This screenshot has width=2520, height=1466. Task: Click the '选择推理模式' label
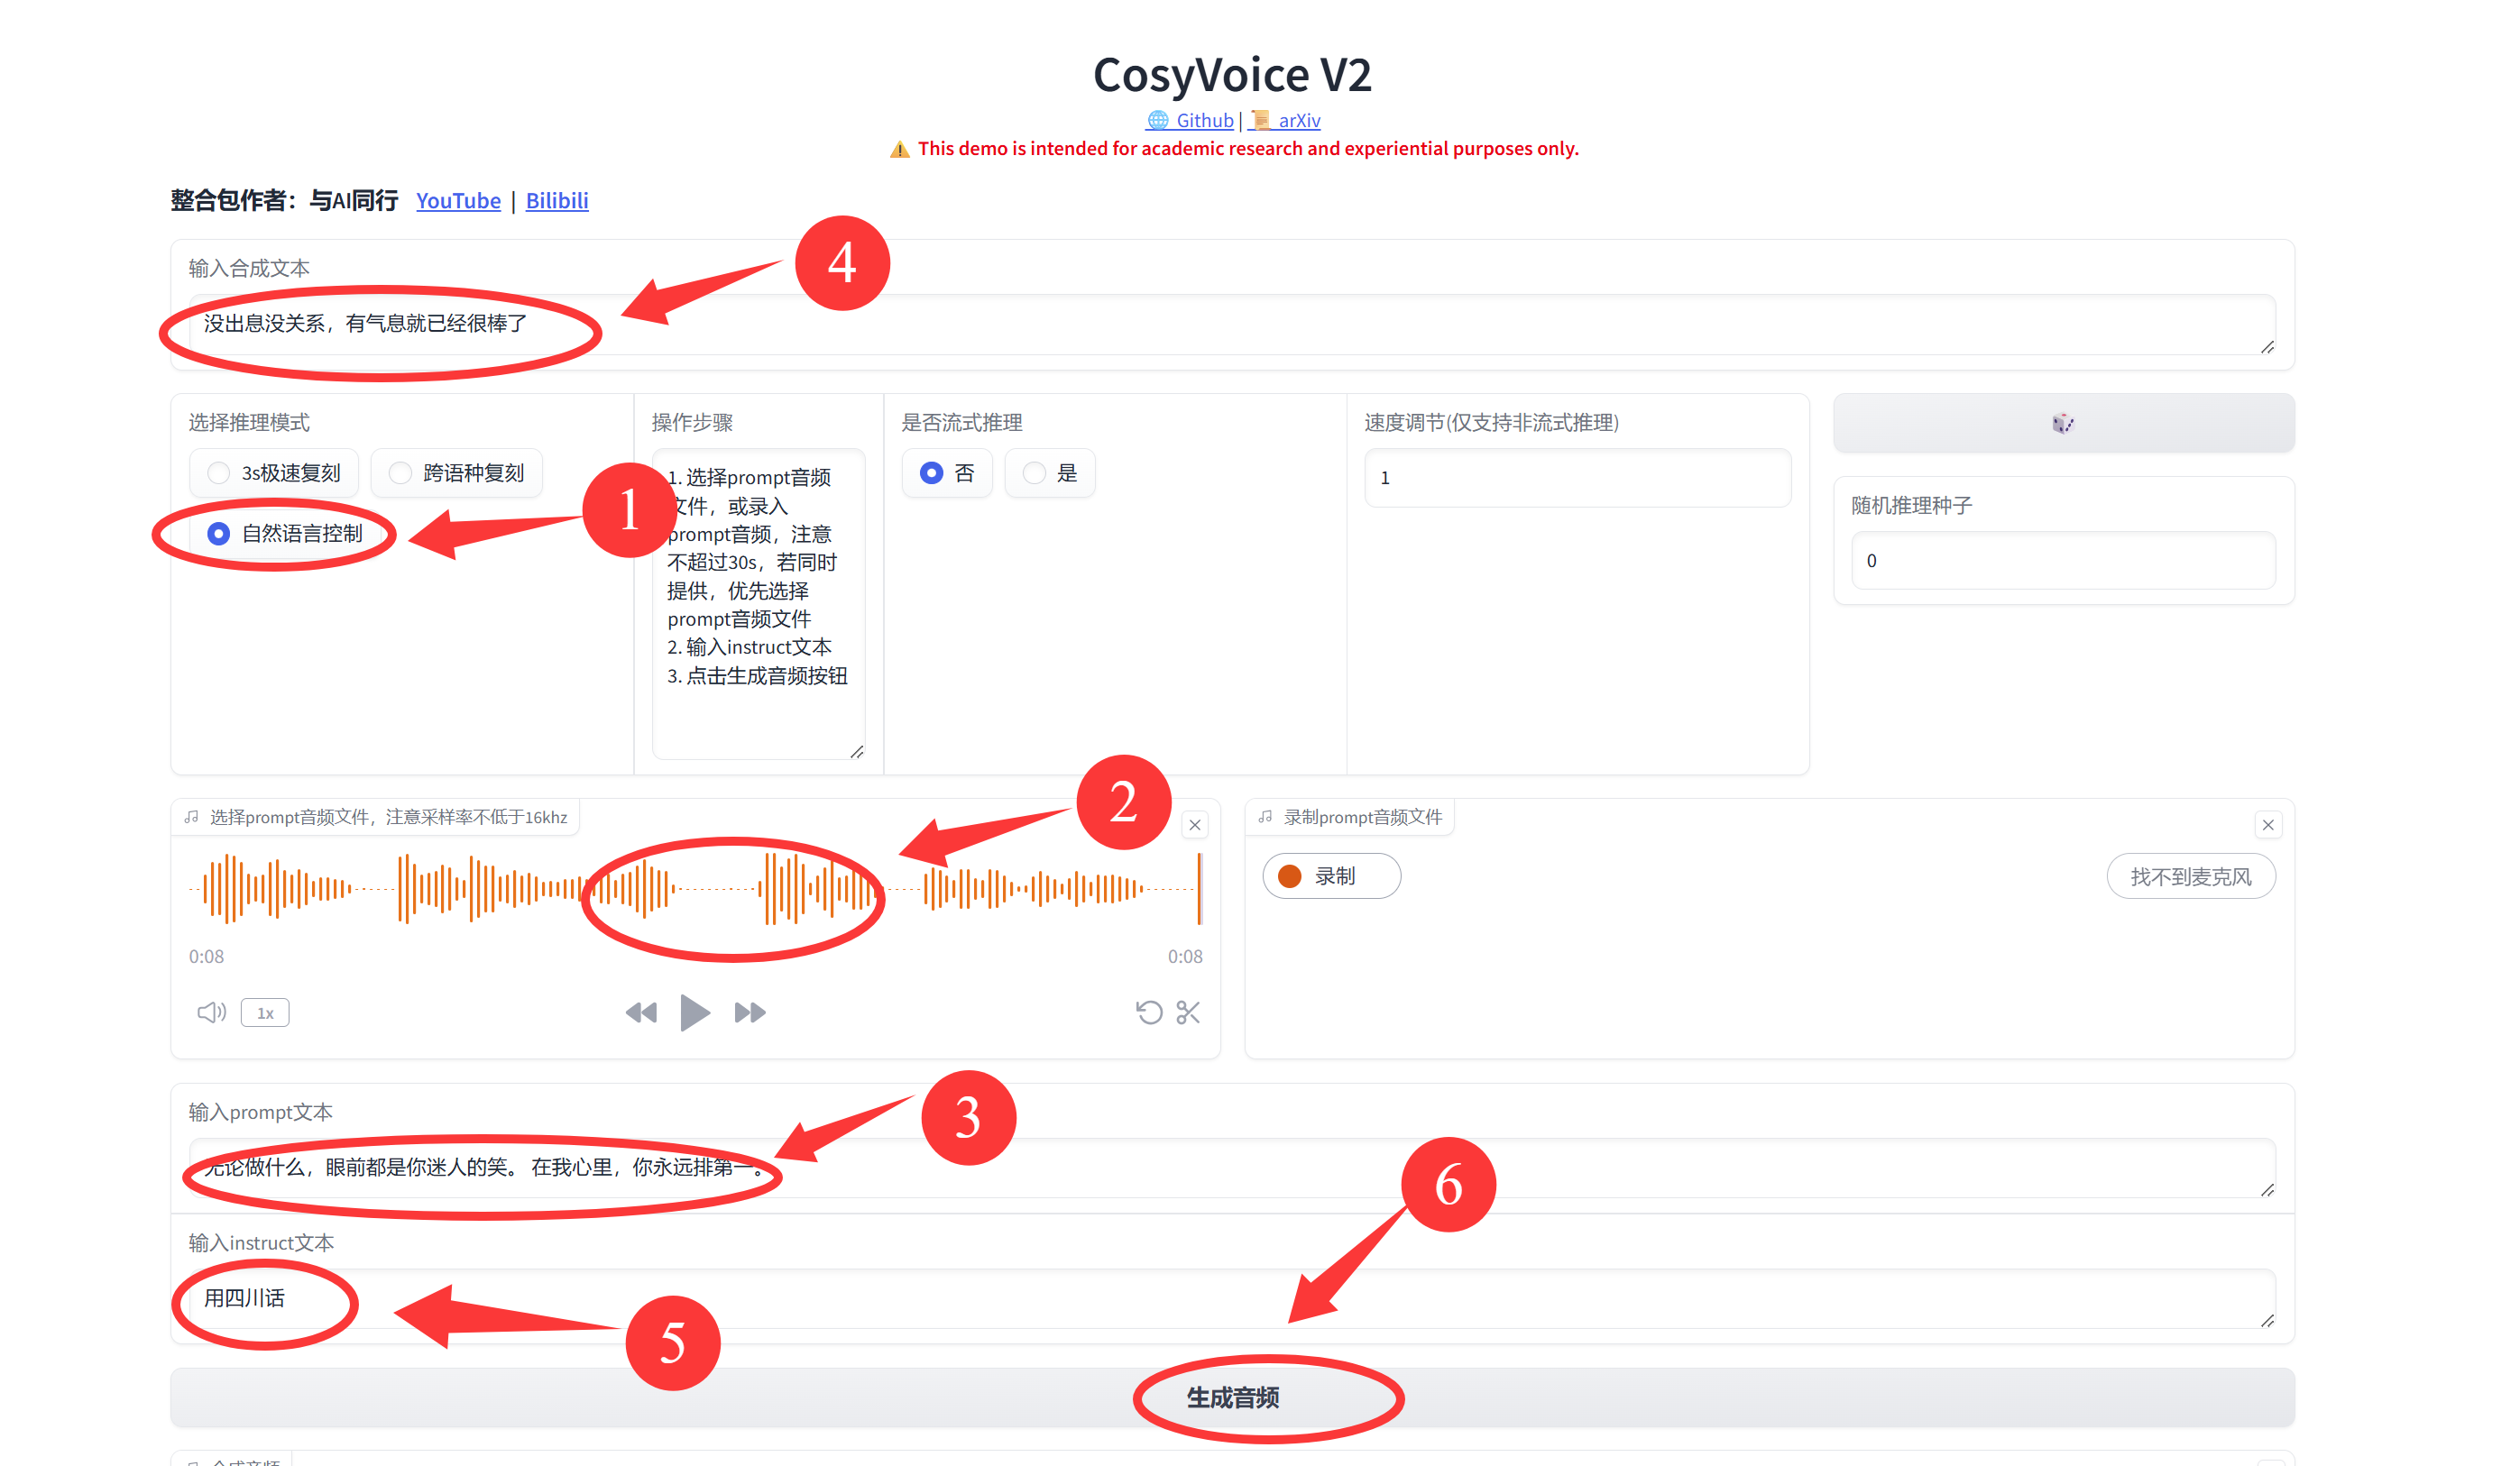249,423
